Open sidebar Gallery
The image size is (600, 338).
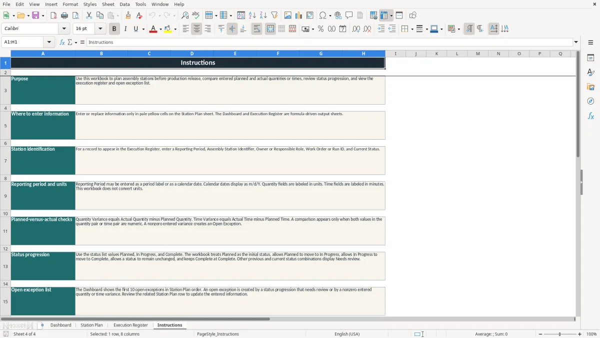point(590,87)
